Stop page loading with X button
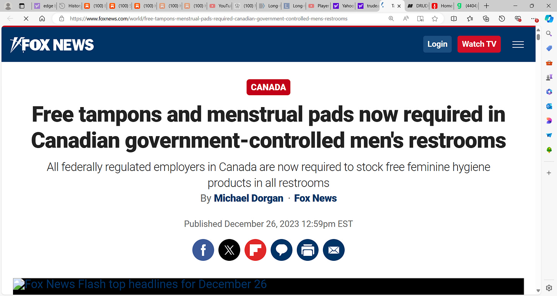Image resolution: width=557 pixels, height=296 pixels. [x=26, y=18]
